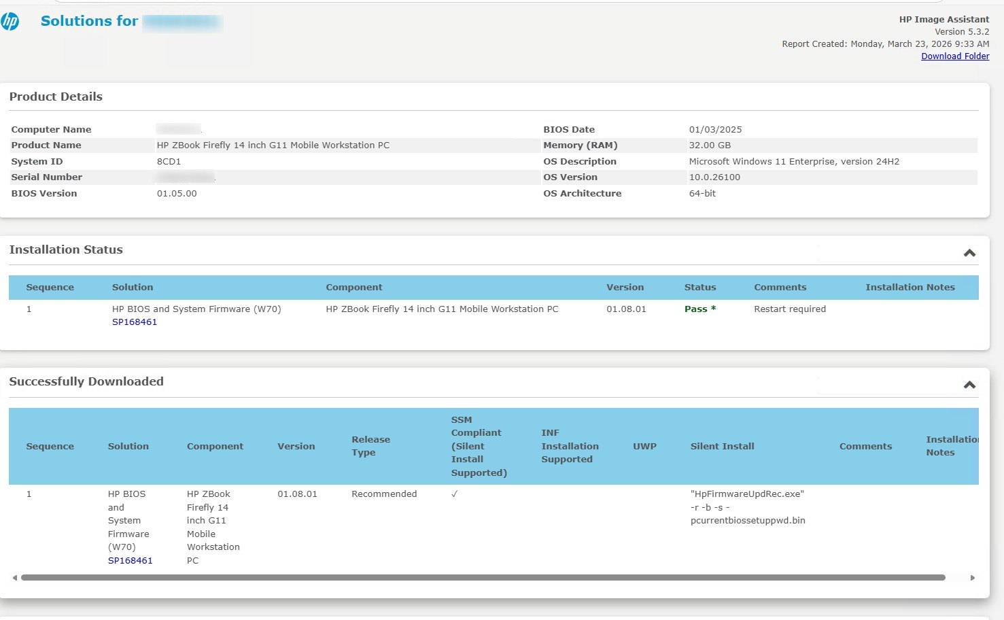Click the left scroll arrow under the downloaded table

[x=15, y=577]
